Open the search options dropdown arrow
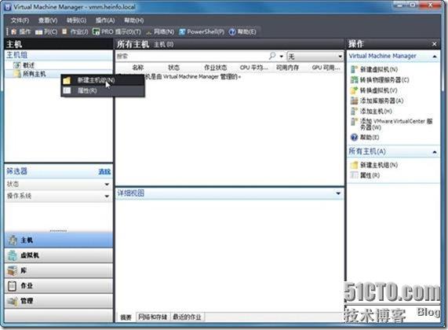This screenshot has width=448, height=330. [282, 57]
